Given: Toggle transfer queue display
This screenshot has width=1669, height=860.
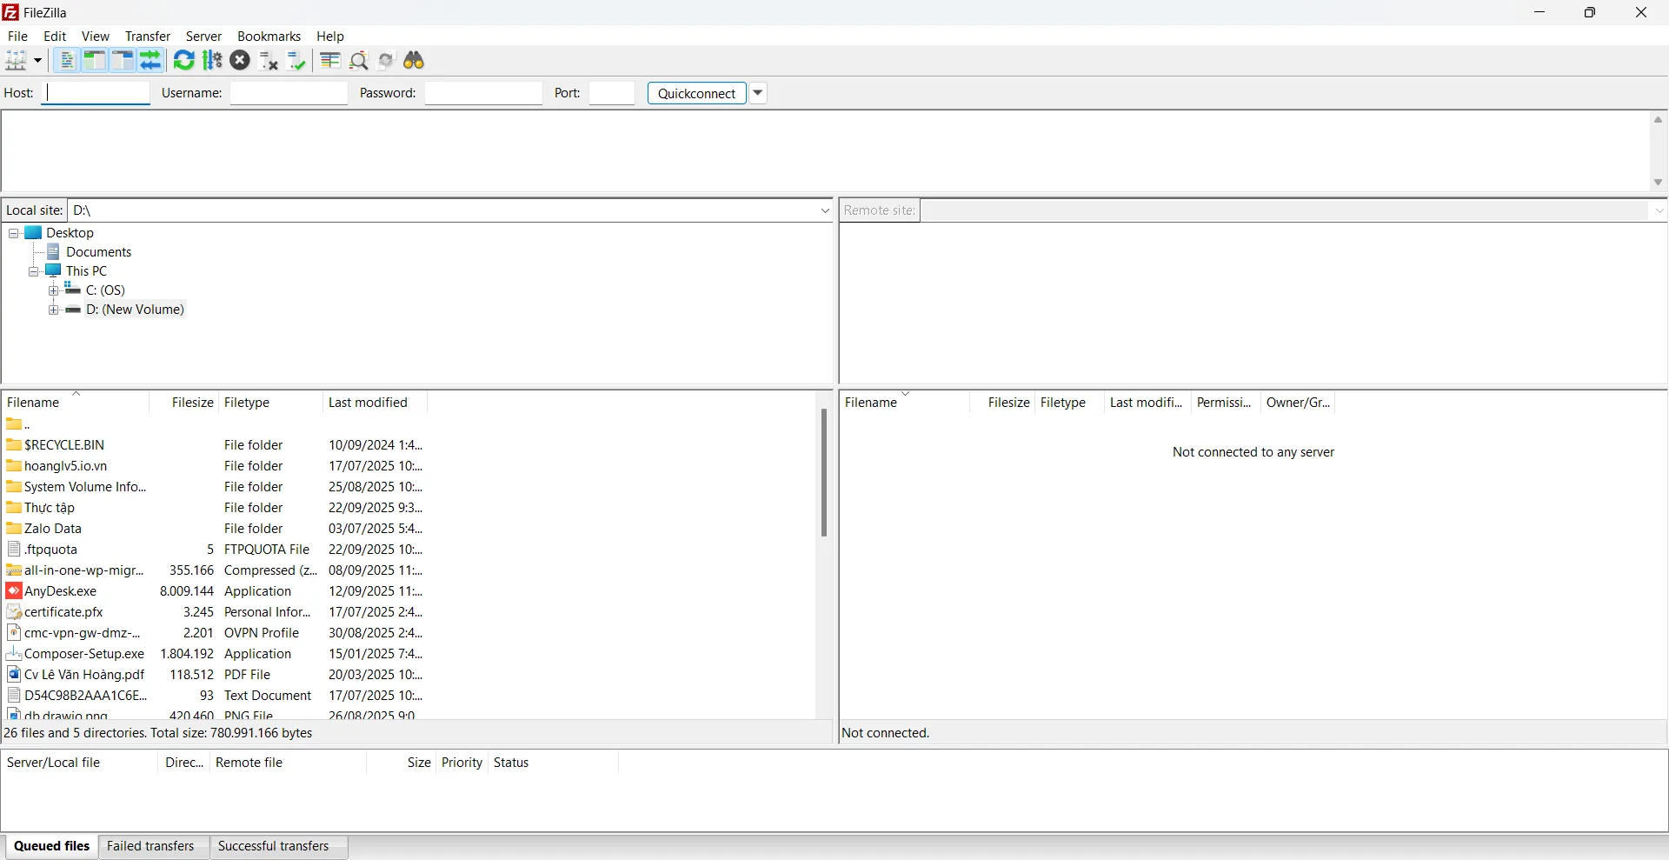Looking at the screenshot, I should [150, 61].
